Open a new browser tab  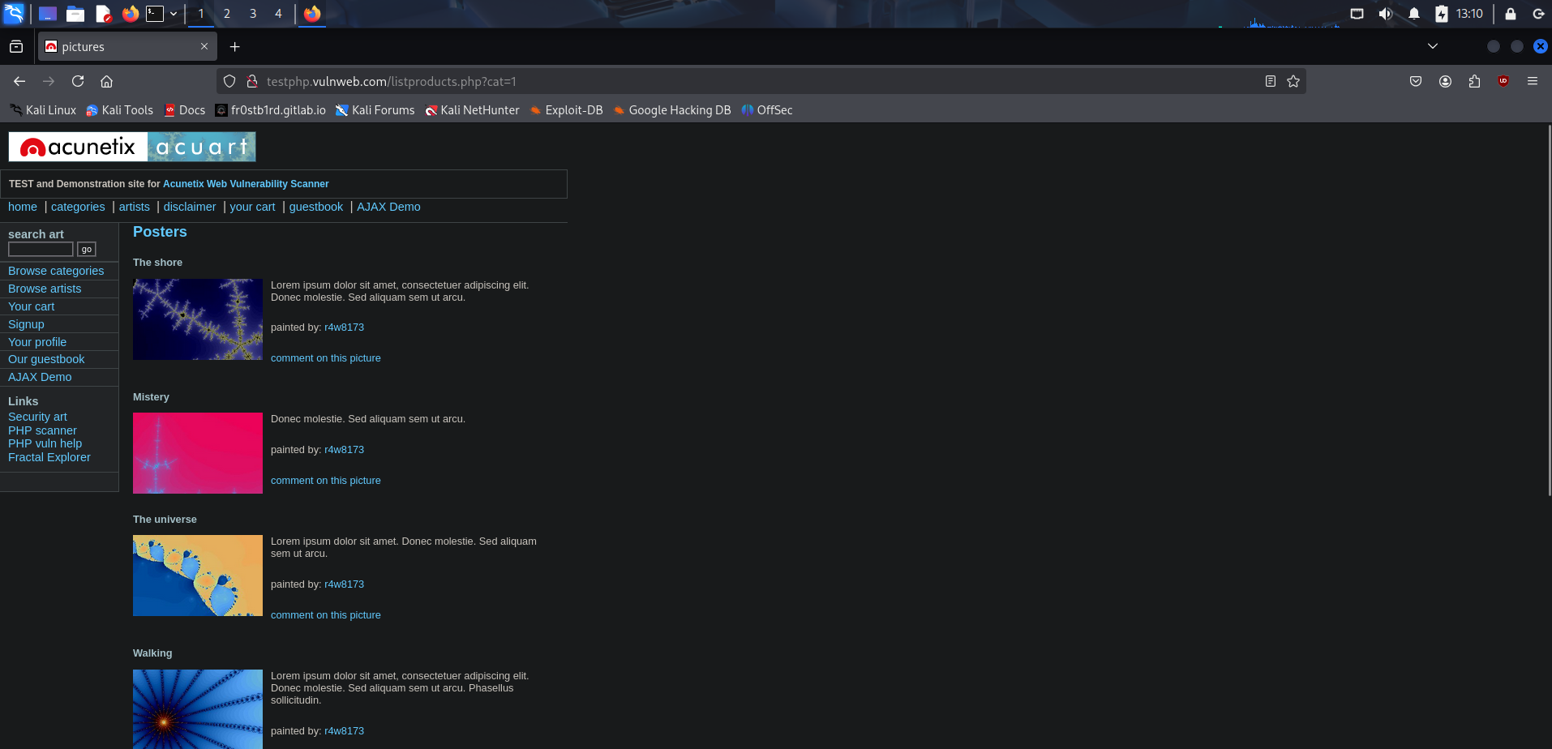234,47
